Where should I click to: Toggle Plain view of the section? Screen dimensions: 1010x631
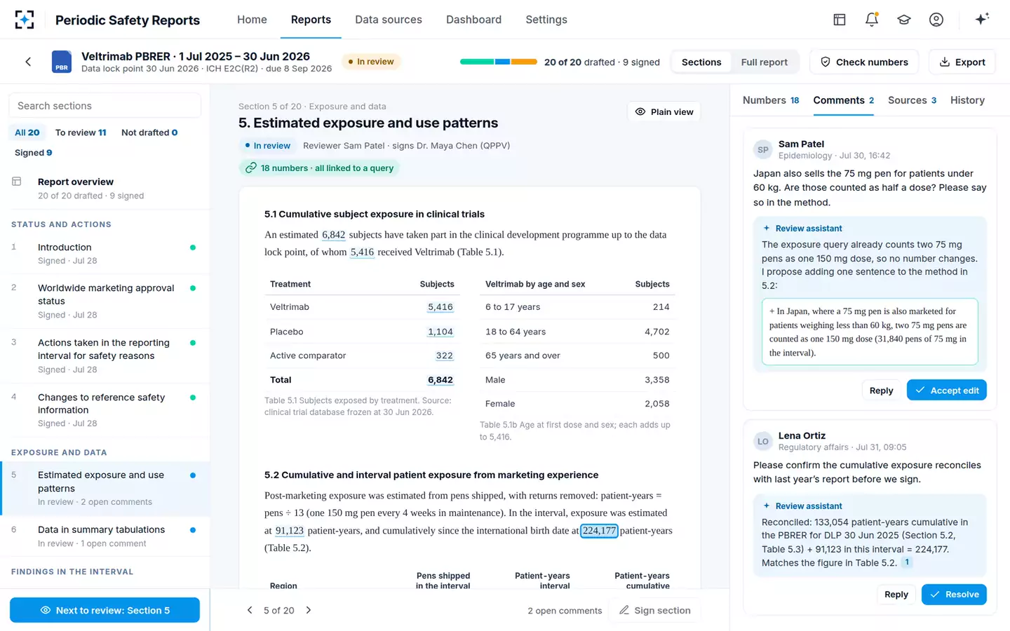click(664, 111)
